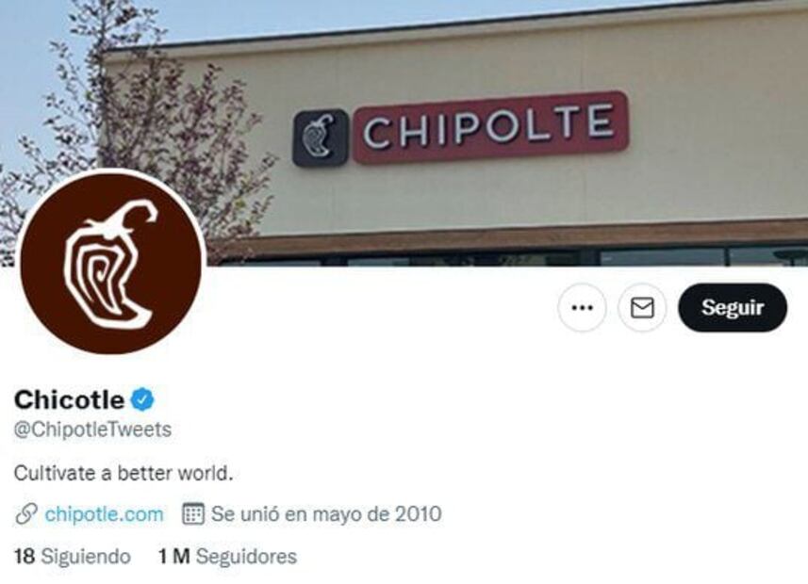Click the red CHIPOLTE sign lettering
Image resolution: width=808 pixels, height=584 pixels.
[x=489, y=127]
